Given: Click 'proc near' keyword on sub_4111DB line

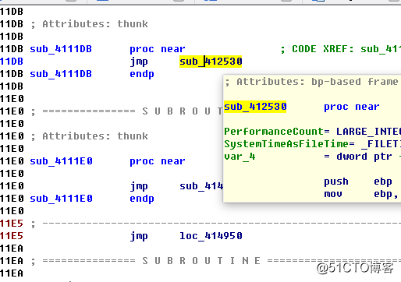Looking at the screenshot, I should click(158, 49).
